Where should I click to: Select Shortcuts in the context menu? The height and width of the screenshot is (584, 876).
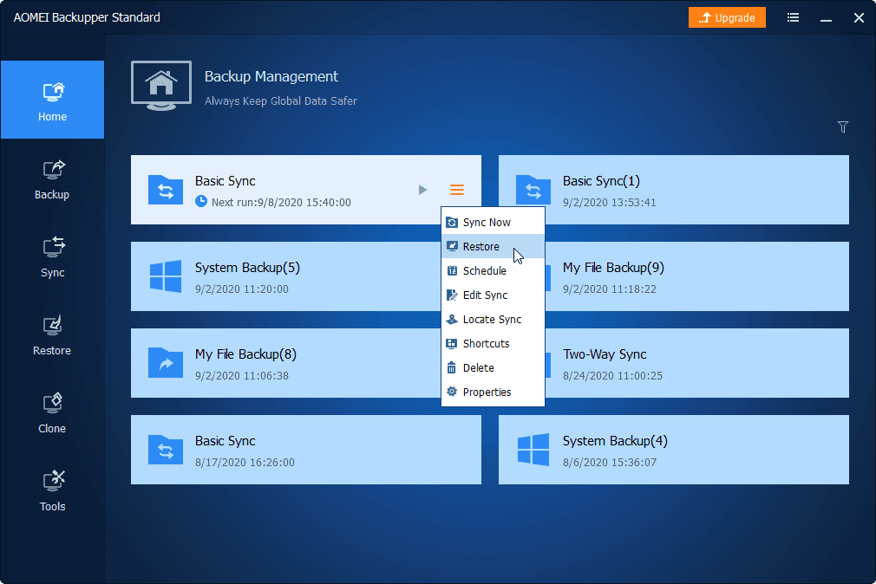(493, 343)
